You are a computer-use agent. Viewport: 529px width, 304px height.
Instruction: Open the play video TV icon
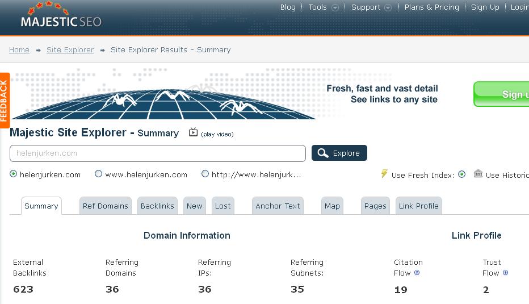[193, 132]
